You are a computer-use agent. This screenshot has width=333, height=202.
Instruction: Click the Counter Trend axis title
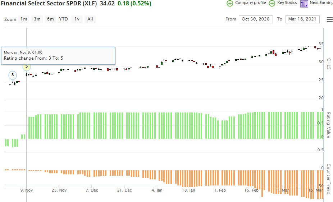coord(329,179)
